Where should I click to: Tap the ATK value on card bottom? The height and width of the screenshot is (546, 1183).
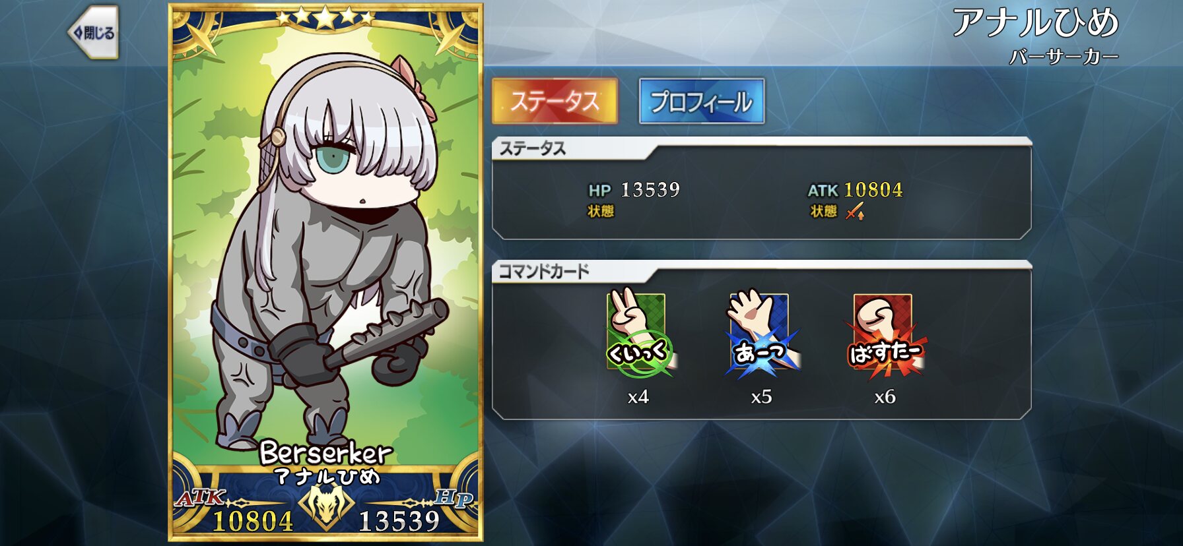click(x=253, y=522)
